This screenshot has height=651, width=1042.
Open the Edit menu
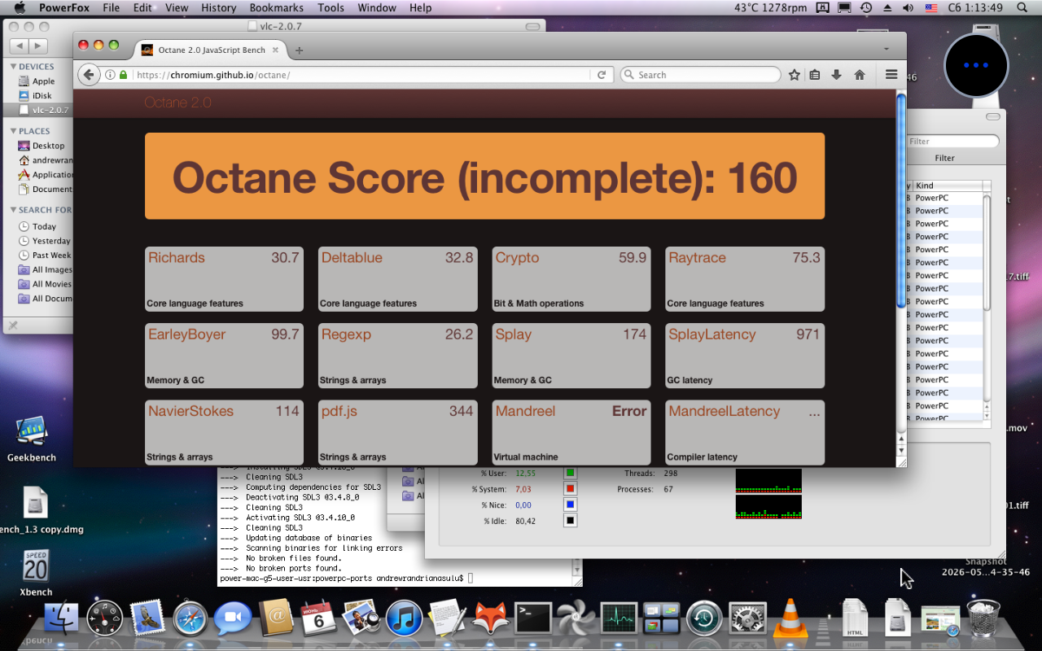(142, 8)
